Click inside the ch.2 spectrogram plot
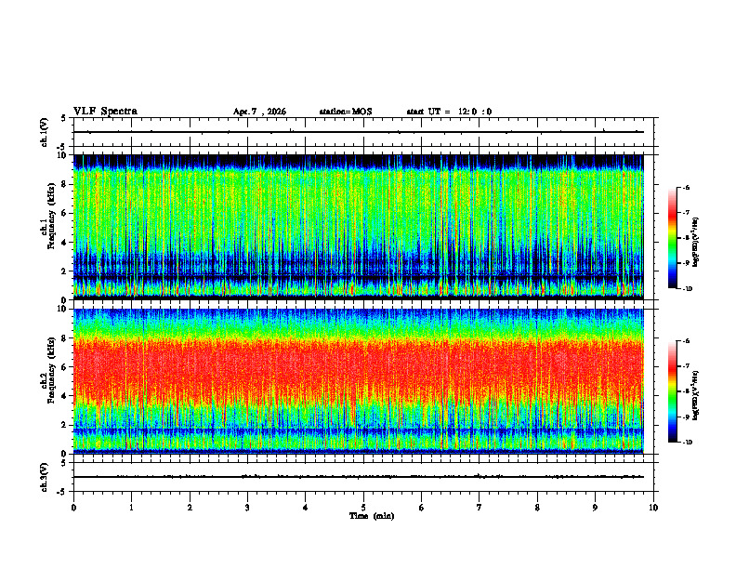The width and height of the screenshot is (736, 569). point(359,381)
